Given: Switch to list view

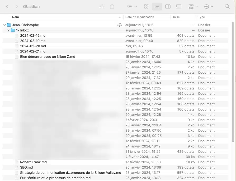Looking at the screenshot, I should coord(157,7).
